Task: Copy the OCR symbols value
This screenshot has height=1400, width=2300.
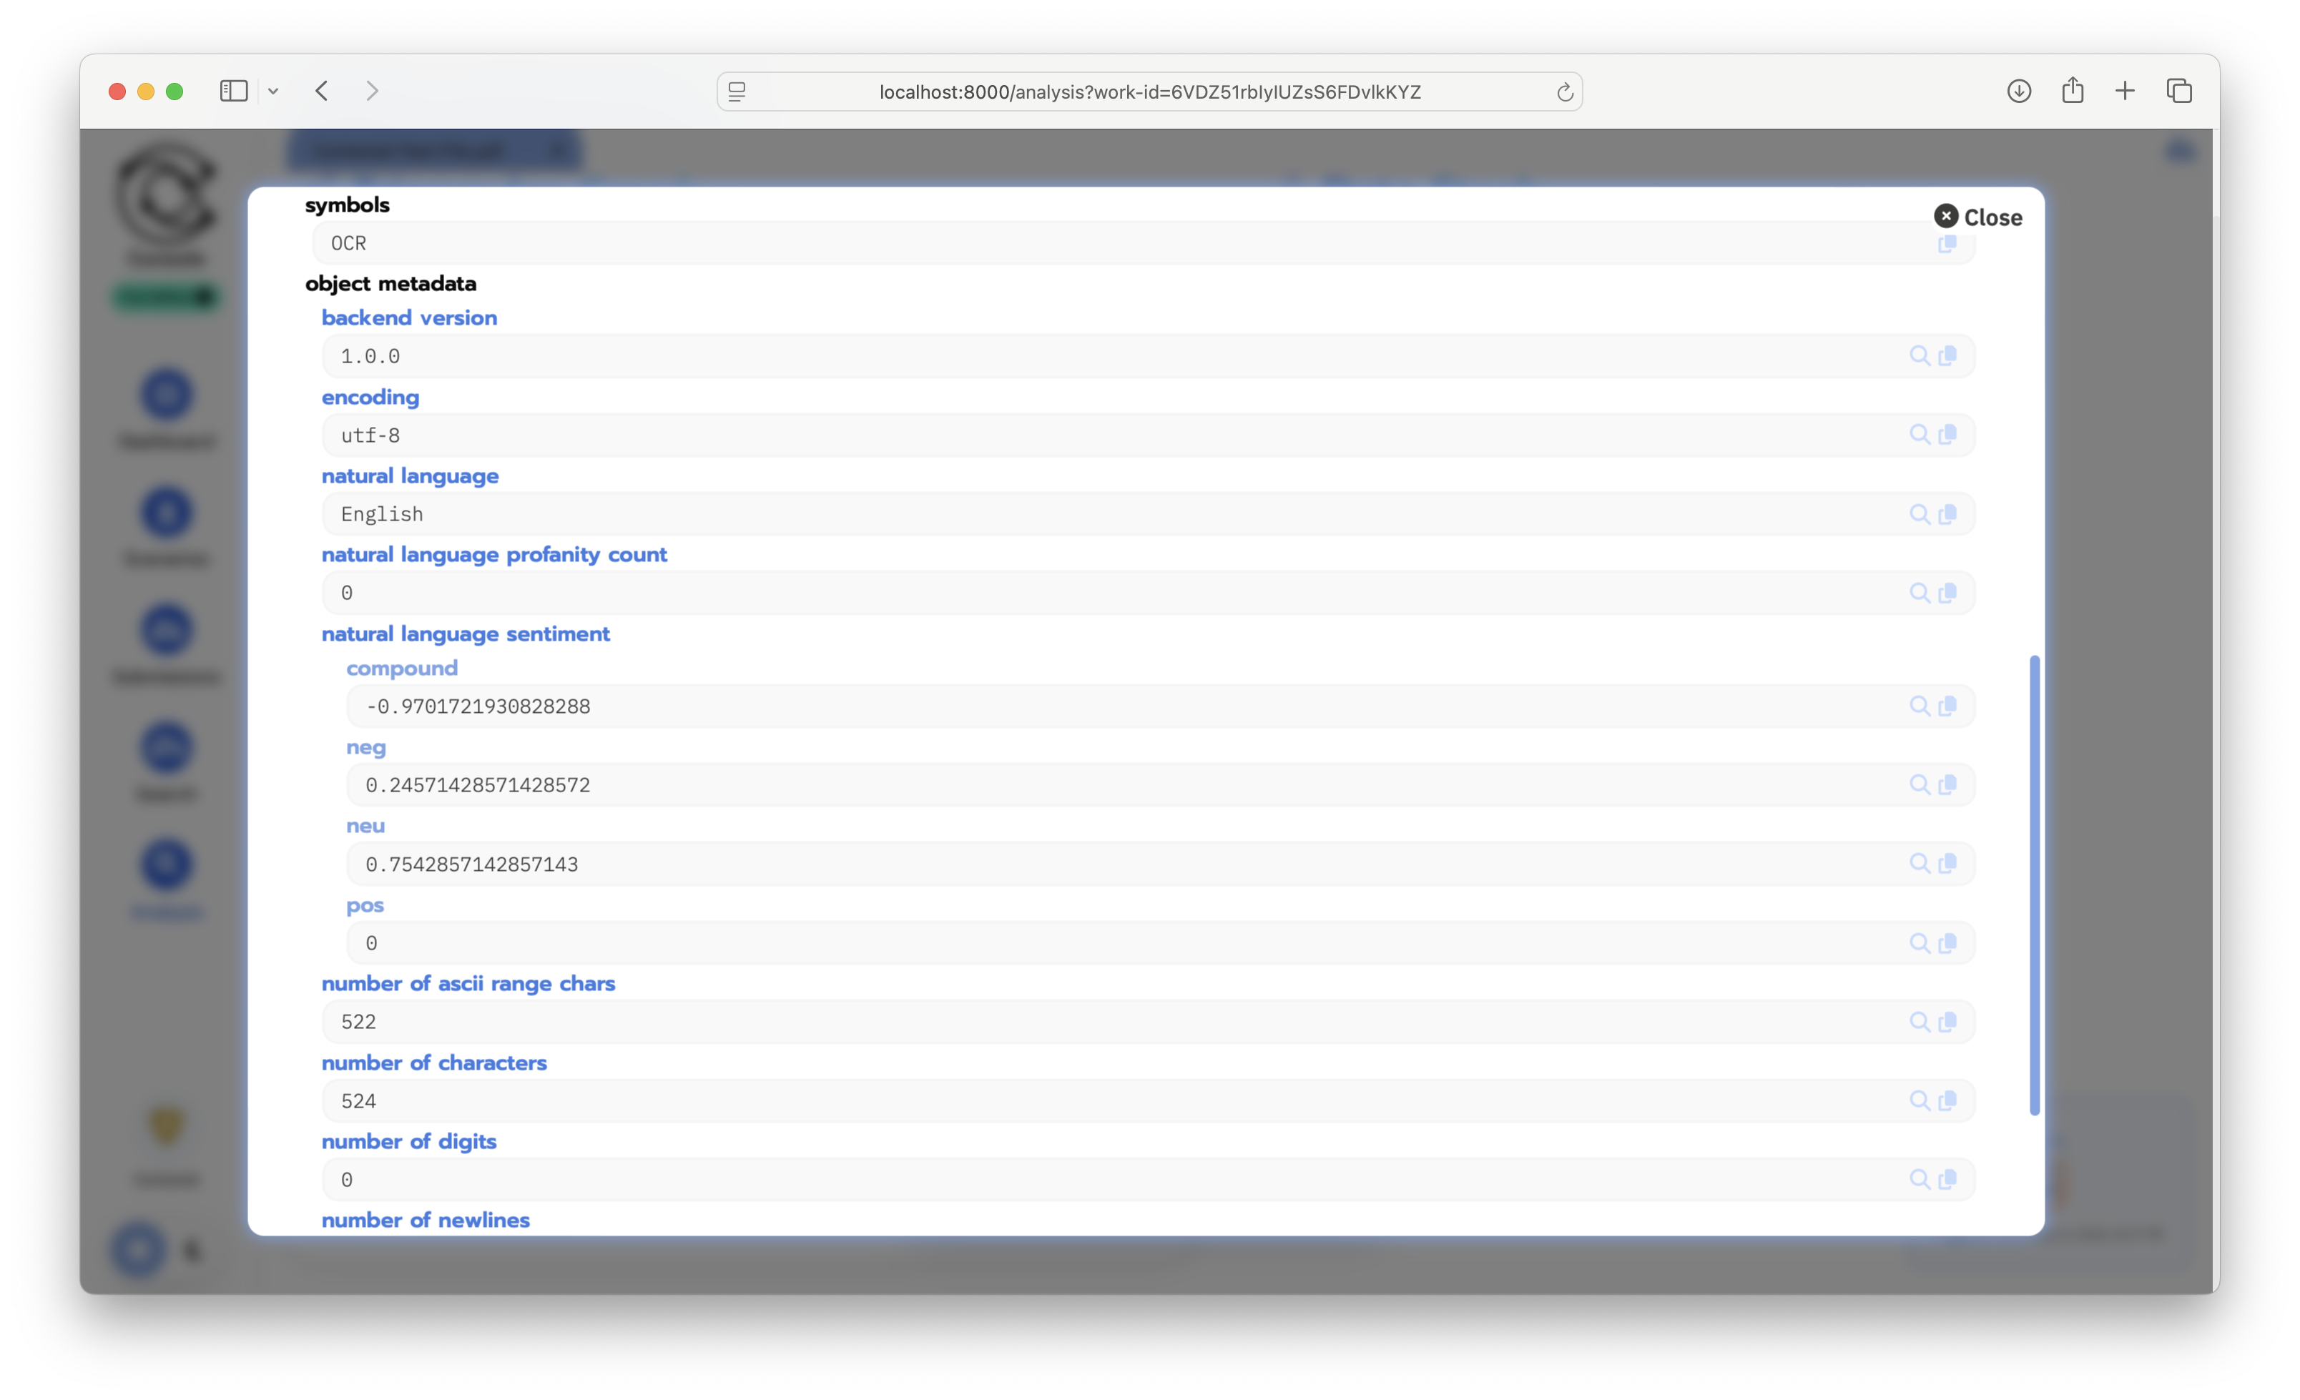Action: (x=1947, y=245)
